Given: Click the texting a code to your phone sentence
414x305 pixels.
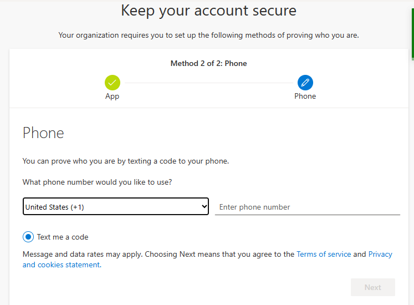Looking at the screenshot, I should [x=126, y=161].
